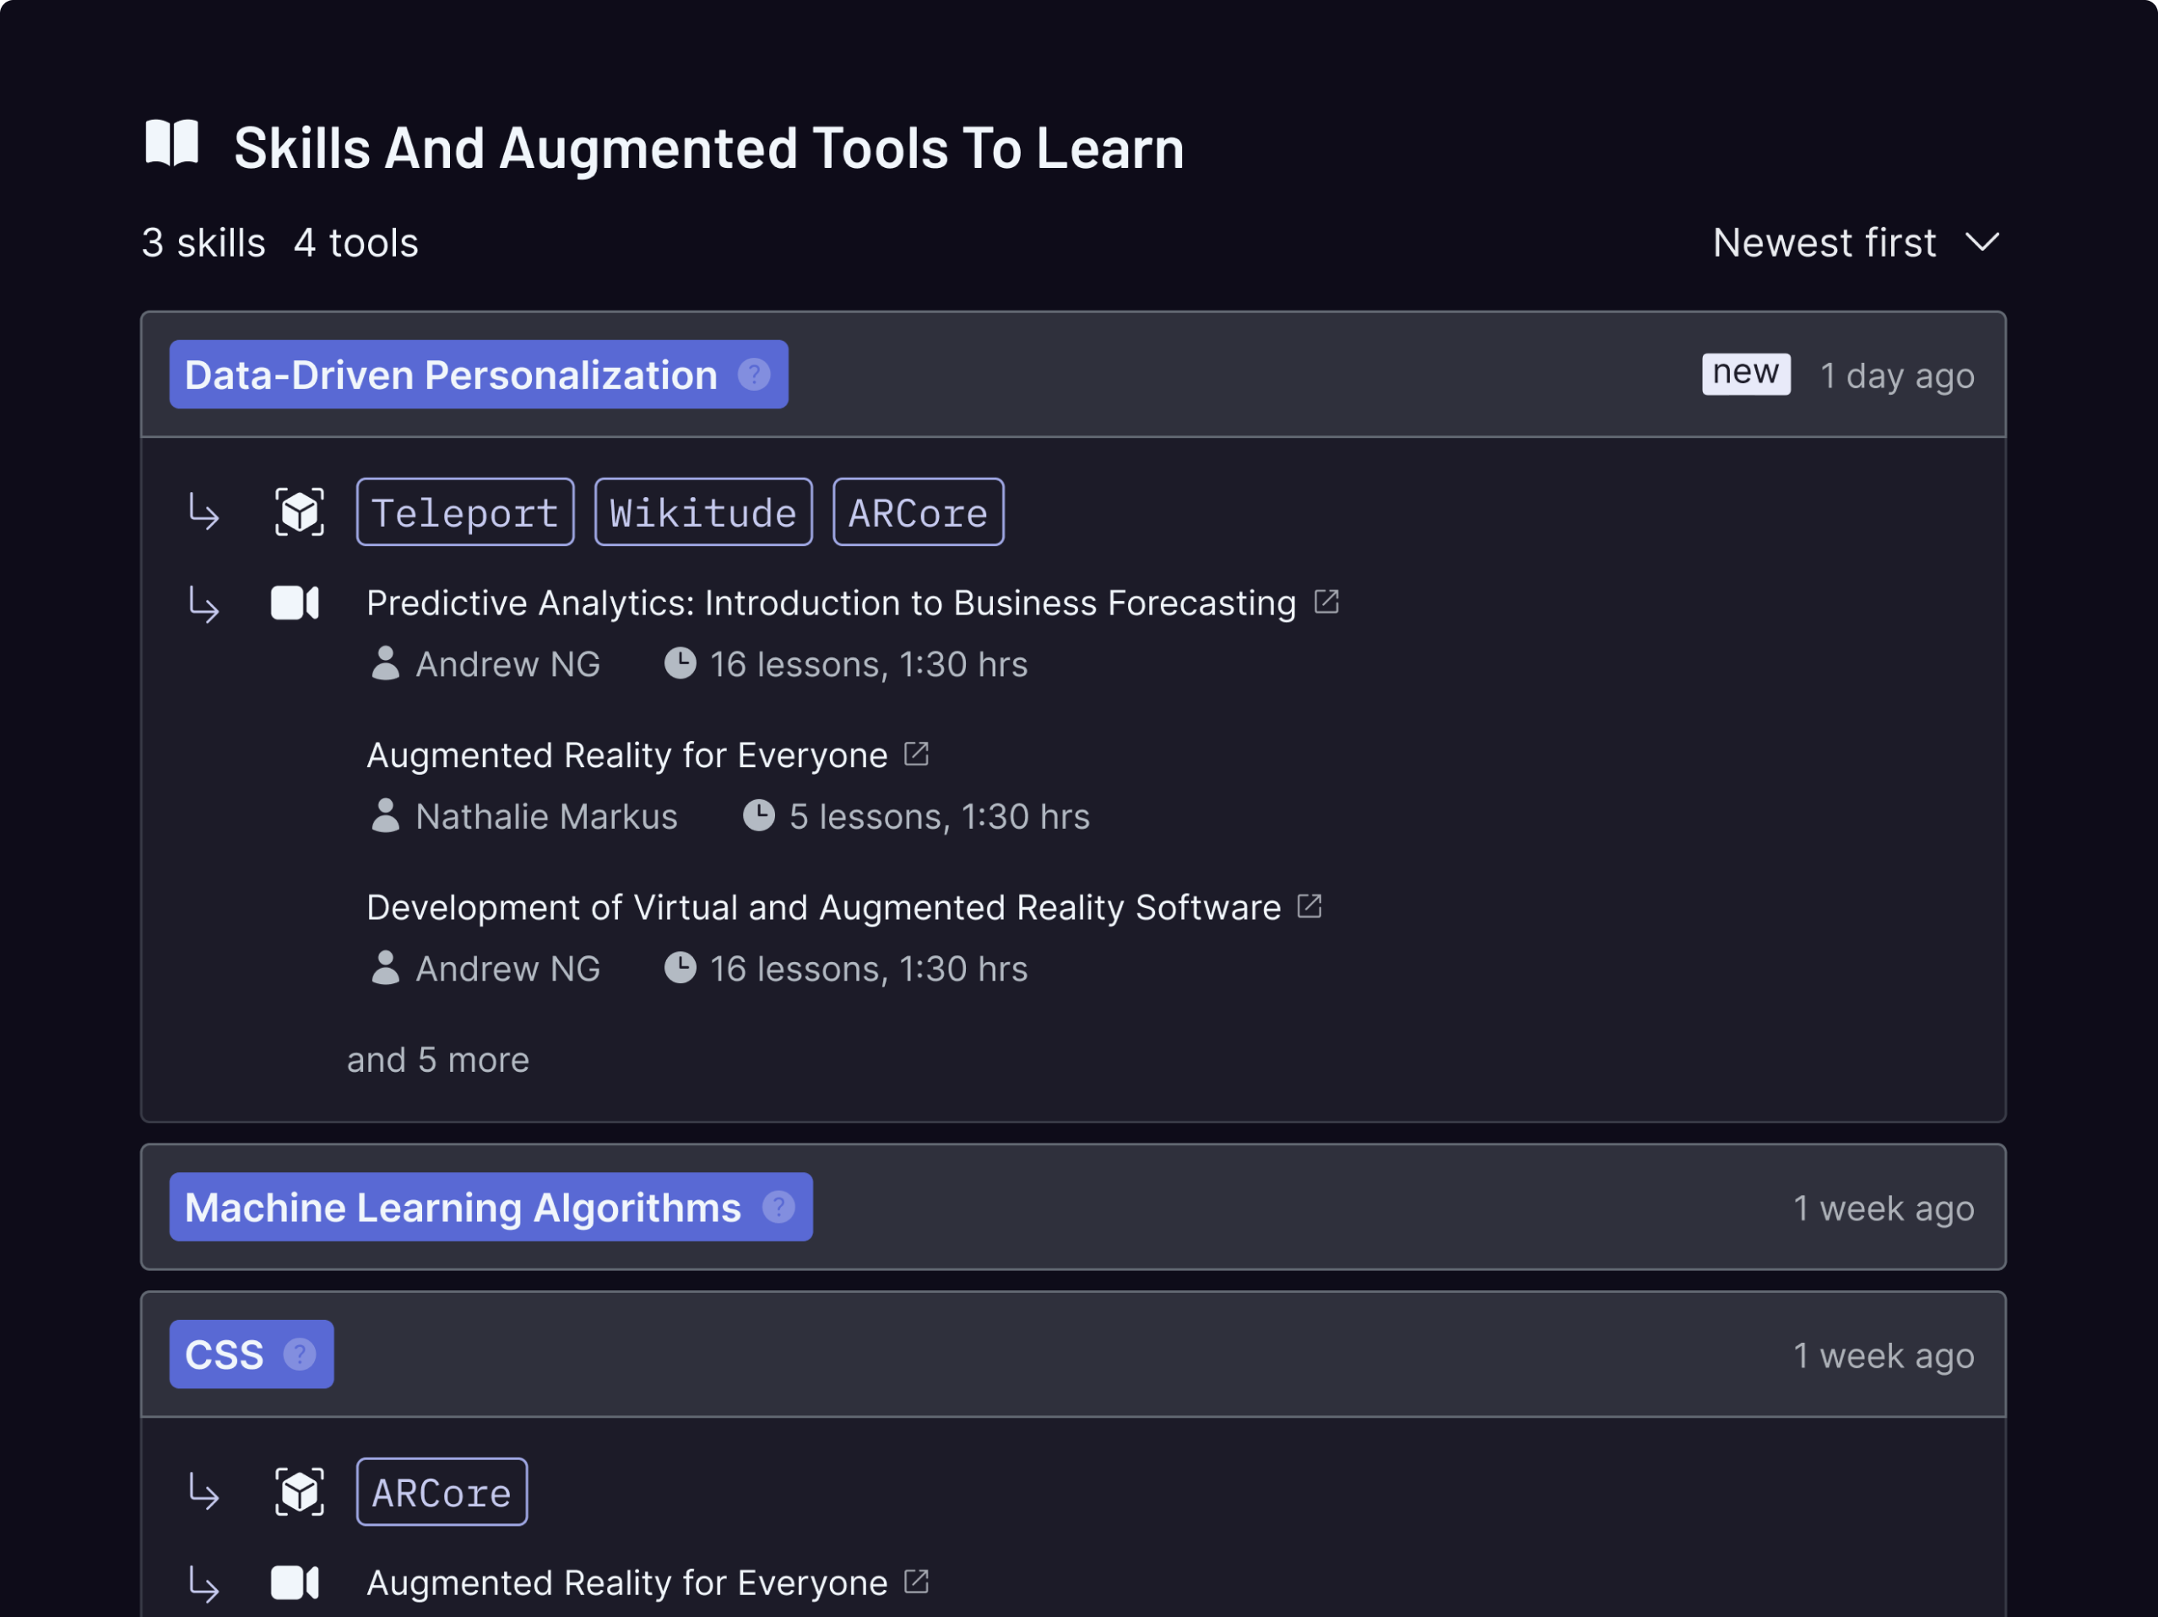Viewport: 2158px width, 1617px height.
Task: Click AR cube icon next to Teleport
Action: [300, 512]
